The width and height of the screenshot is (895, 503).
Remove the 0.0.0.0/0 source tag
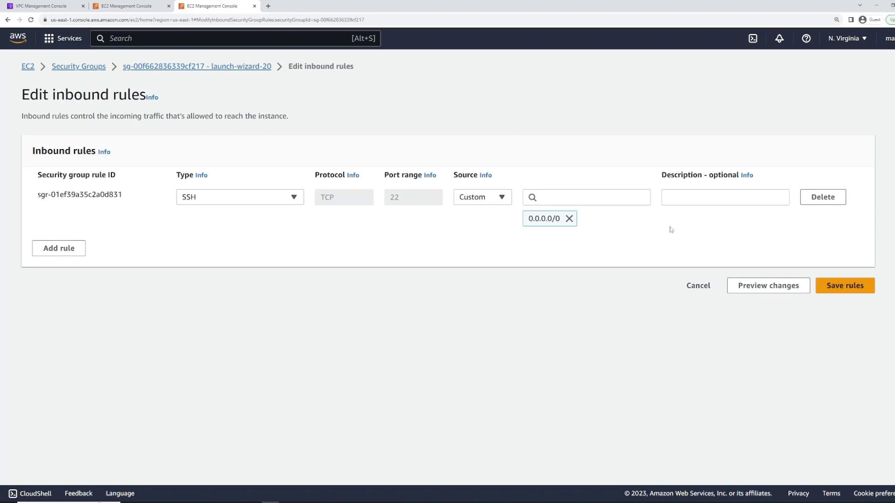coord(569,218)
